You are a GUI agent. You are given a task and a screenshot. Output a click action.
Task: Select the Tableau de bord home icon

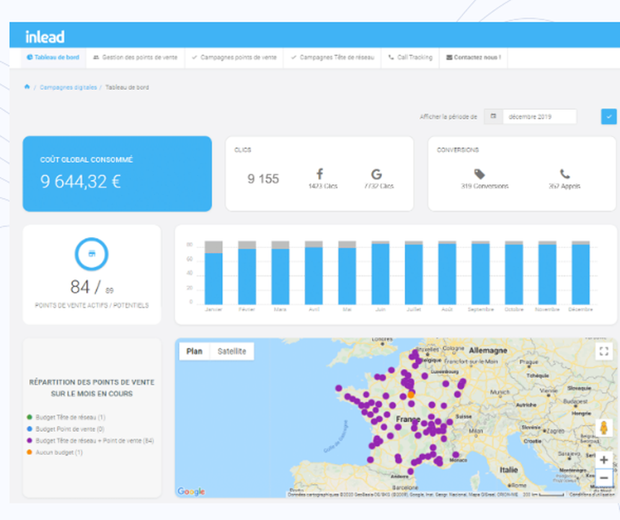click(29, 58)
